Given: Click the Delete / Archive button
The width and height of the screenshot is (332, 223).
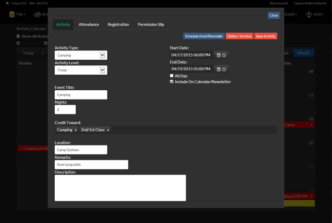Looking at the screenshot, I should pos(239,36).
